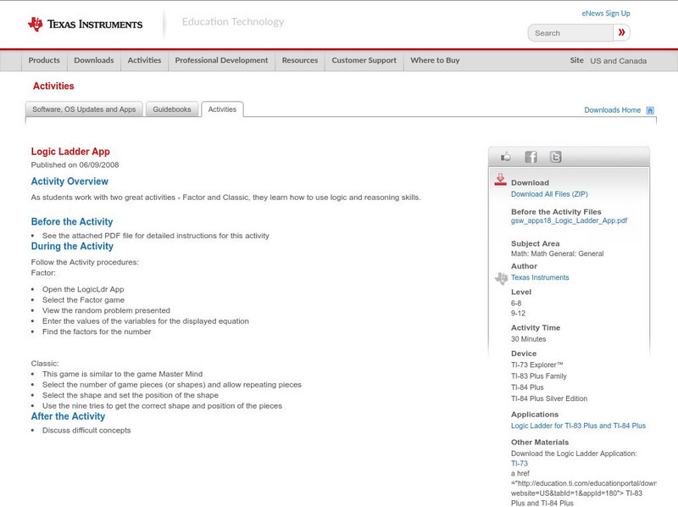
Task: Switch to the Guidebooks tab
Action: (172, 109)
